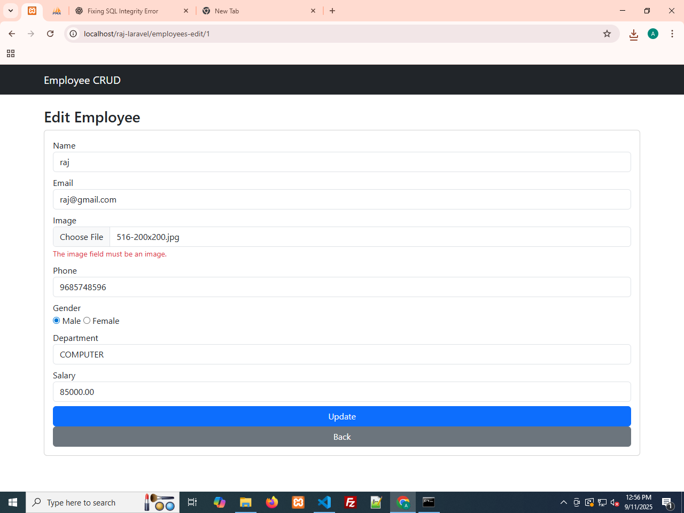Screen dimensions: 684x513
Task: Open Chrome's three-dot menu
Action: [x=672, y=34]
